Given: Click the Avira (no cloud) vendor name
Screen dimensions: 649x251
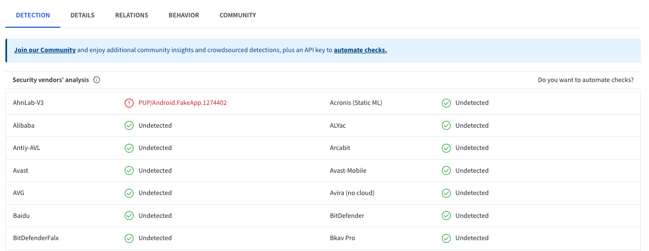Looking at the screenshot, I should click(352, 193).
